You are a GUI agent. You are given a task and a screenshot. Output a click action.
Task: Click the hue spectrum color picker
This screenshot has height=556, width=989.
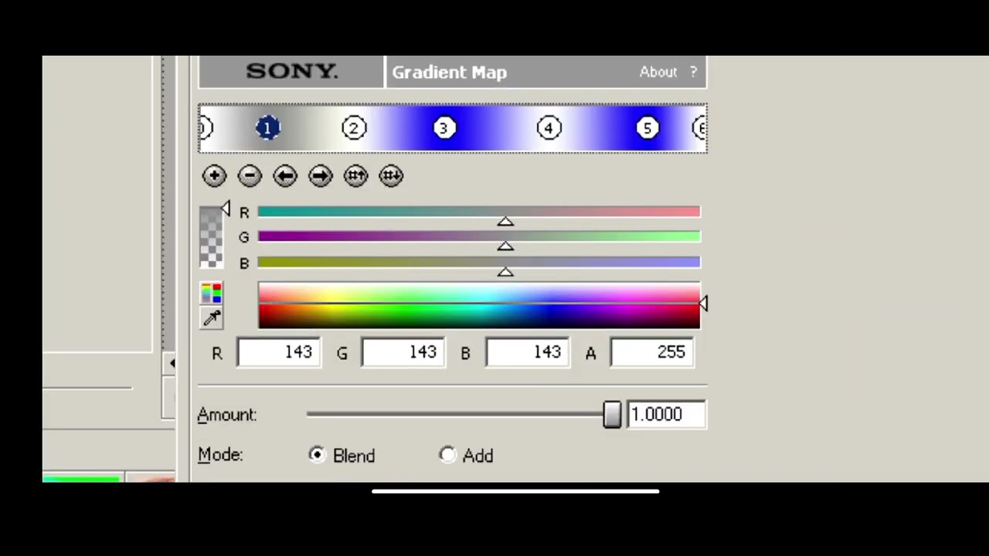[x=479, y=307]
